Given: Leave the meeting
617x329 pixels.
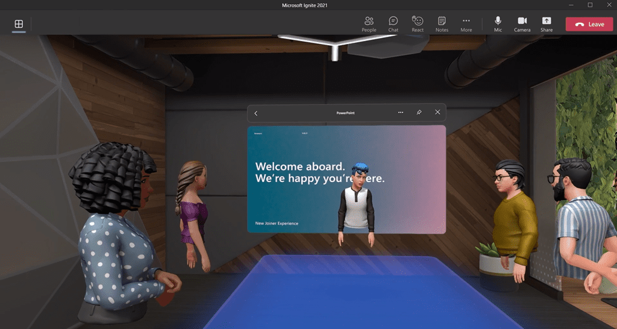Looking at the screenshot, I should coord(589,24).
